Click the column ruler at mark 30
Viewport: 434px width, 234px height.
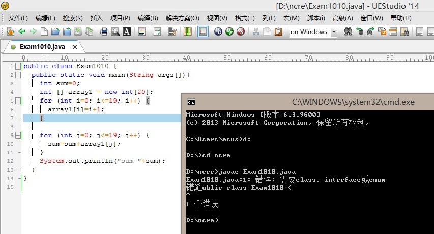click(146, 58)
